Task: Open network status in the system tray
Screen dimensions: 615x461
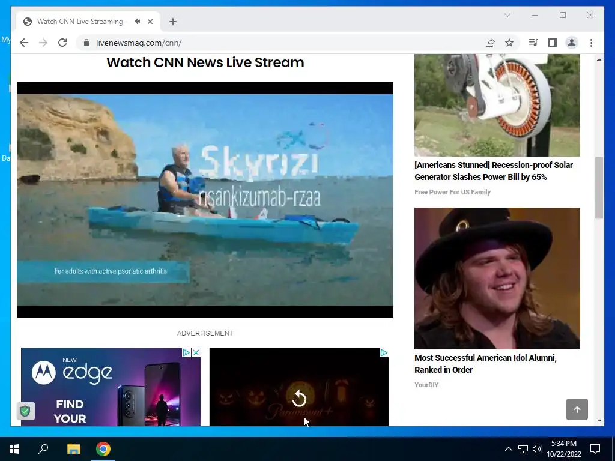Action: [523, 449]
